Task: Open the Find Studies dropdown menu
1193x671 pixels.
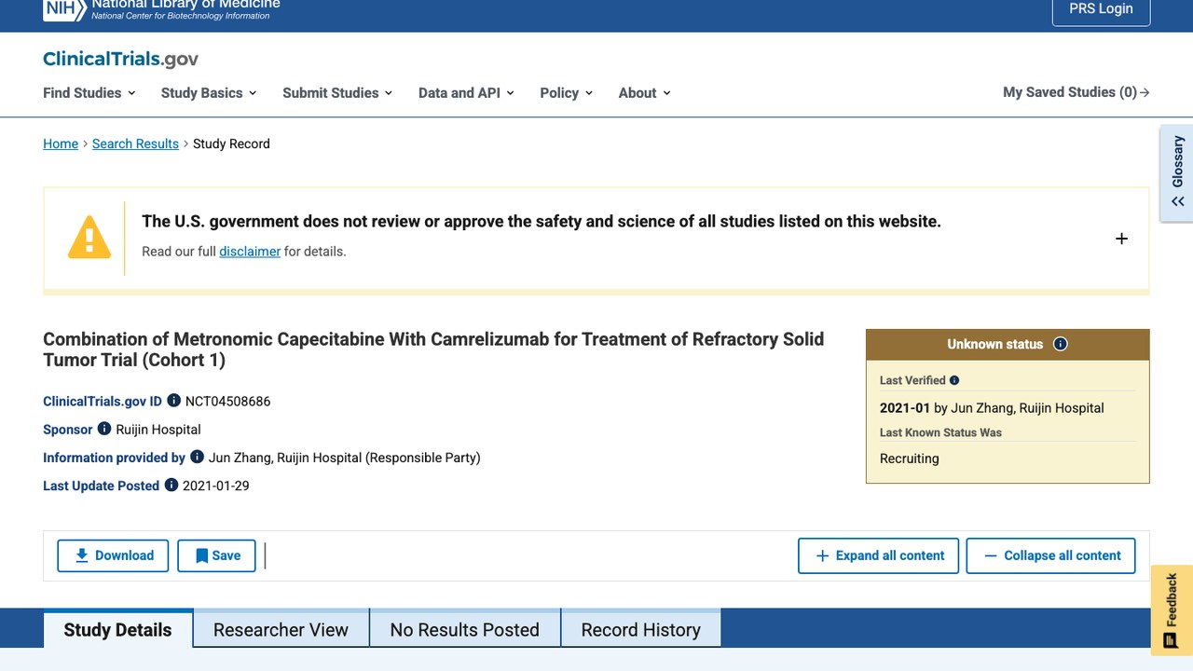Action: click(89, 92)
